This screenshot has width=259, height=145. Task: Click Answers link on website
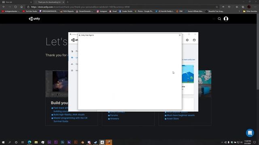[x=115, y=118]
